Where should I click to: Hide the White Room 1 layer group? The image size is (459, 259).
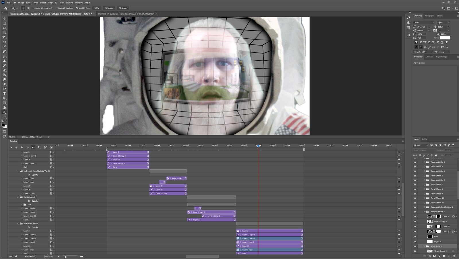pos(415,246)
